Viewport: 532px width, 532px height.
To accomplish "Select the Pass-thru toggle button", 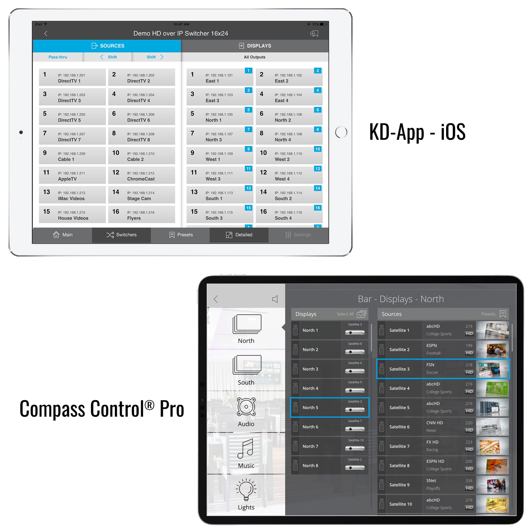I will tap(57, 57).
